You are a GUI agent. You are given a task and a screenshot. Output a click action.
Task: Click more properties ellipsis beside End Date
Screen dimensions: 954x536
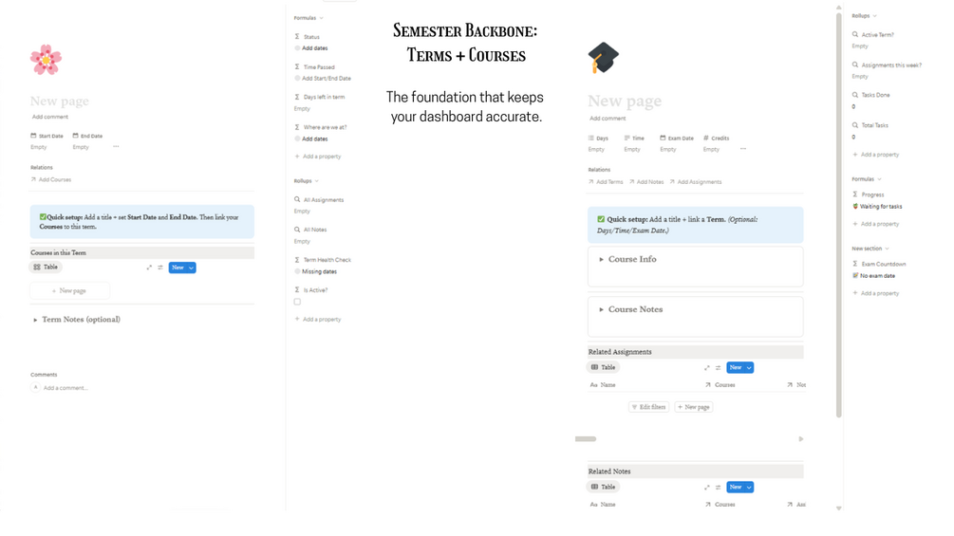(116, 147)
